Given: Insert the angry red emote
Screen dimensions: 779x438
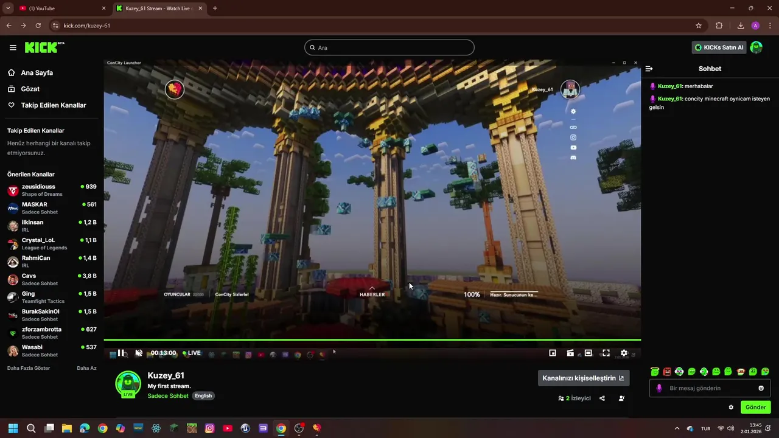Looking at the screenshot, I should tap(667, 371).
